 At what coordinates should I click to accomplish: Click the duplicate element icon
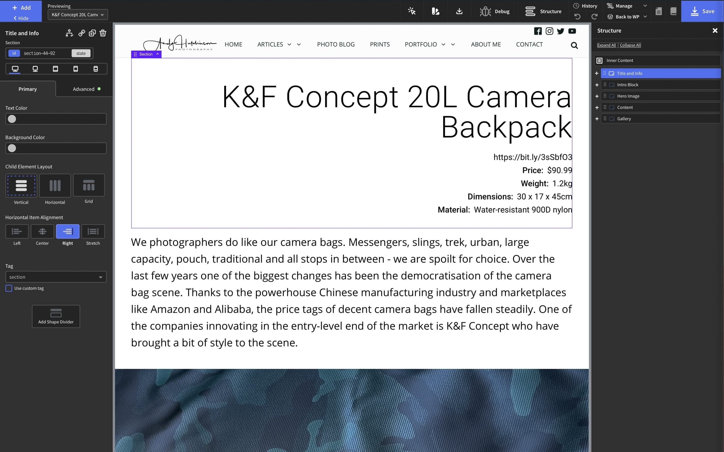coord(92,33)
